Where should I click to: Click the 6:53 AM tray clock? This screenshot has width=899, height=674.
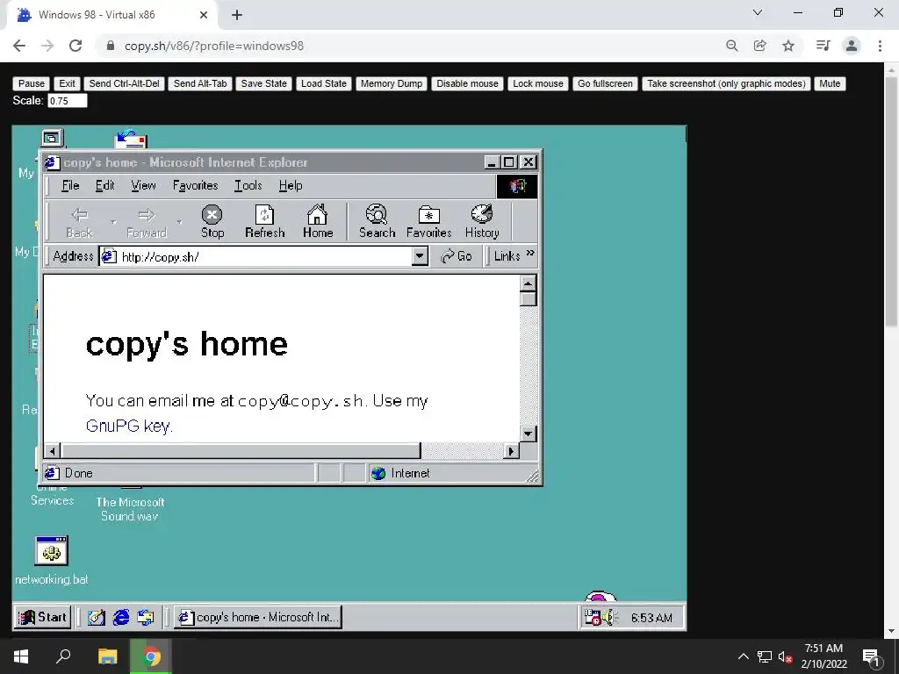[x=652, y=618]
